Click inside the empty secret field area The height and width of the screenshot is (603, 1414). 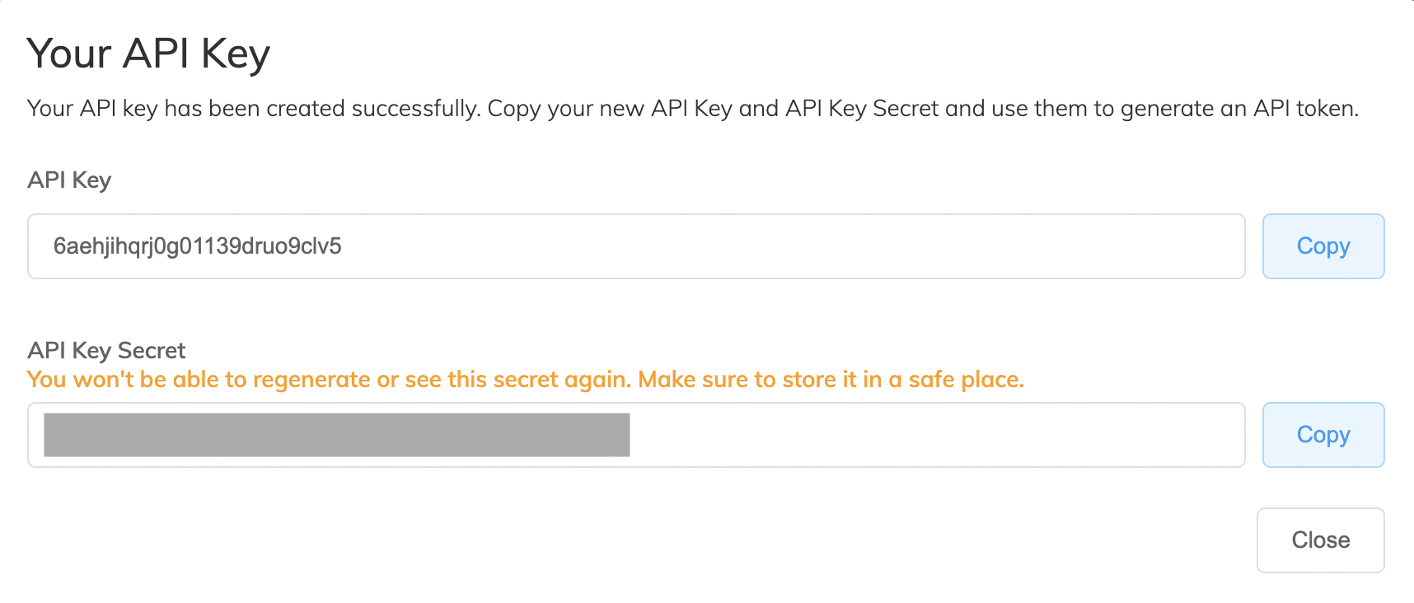pos(906,434)
